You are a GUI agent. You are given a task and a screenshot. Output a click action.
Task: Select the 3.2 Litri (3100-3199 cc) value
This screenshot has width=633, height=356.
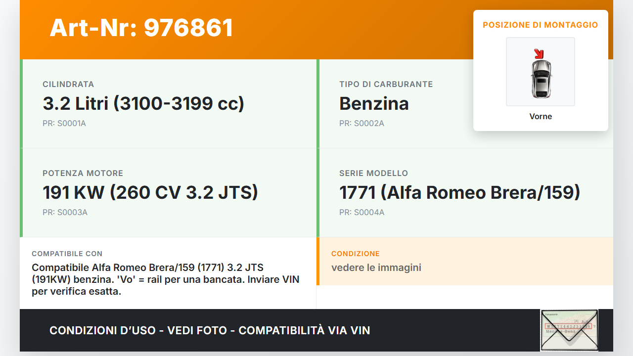point(143,104)
